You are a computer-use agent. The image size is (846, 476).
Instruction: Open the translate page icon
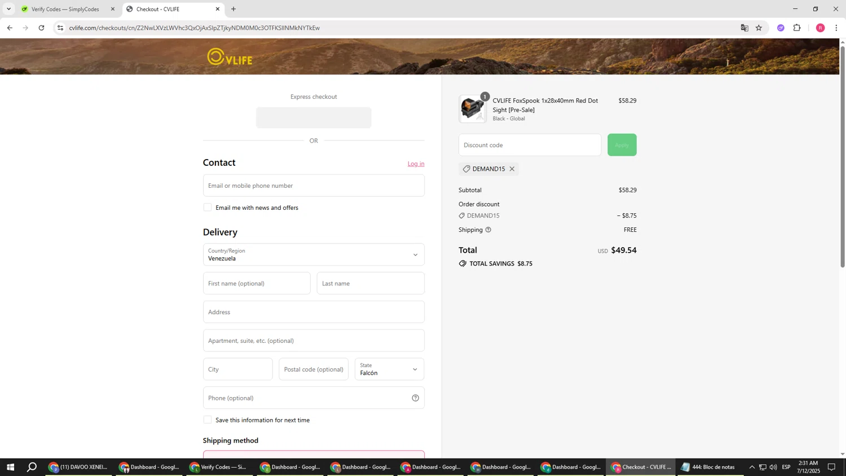click(744, 28)
